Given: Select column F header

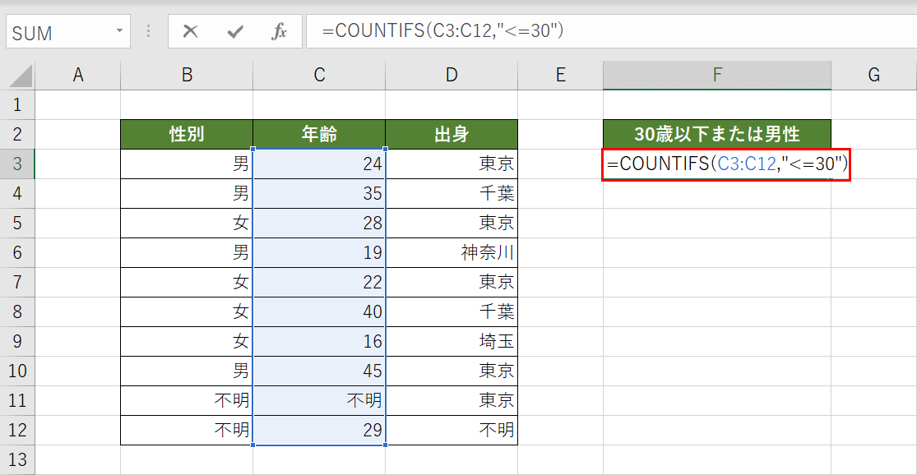Looking at the screenshot, I should click(716, 74).
